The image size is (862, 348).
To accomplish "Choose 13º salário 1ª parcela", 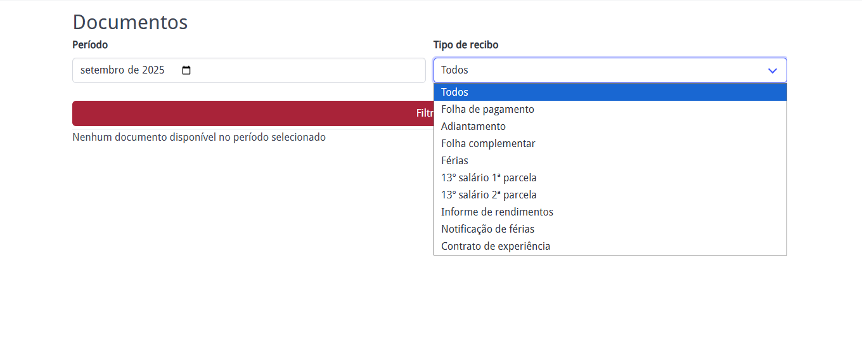I will (489, 178).
